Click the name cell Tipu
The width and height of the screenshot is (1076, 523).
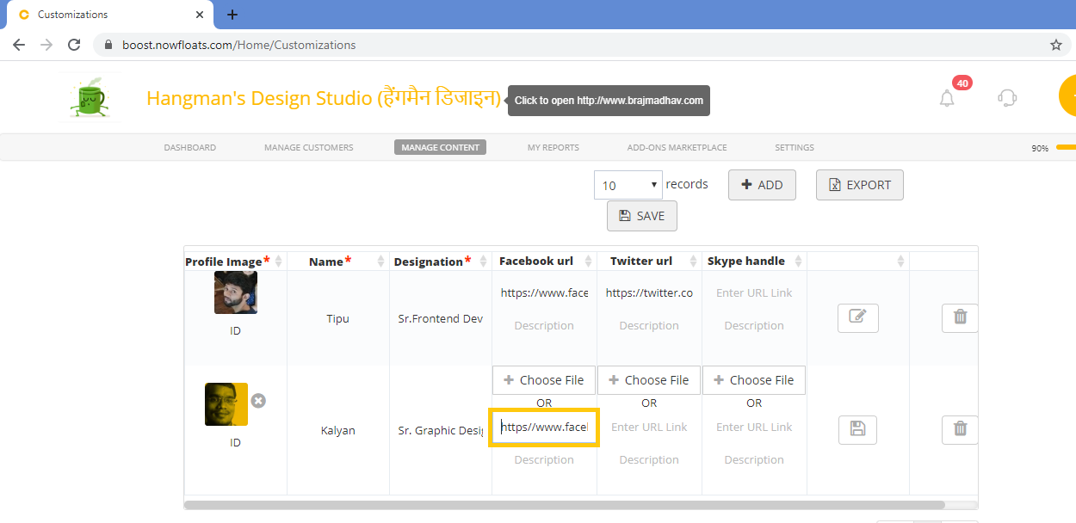(x=338, y=318)
